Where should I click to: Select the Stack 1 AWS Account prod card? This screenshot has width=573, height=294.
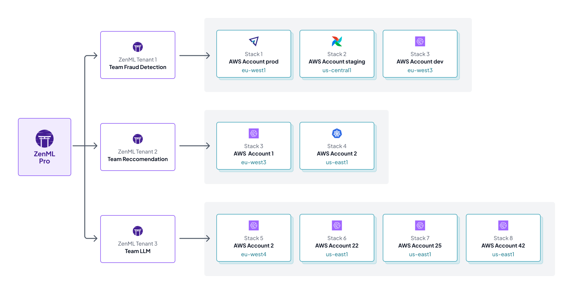(x=253, y=54)
